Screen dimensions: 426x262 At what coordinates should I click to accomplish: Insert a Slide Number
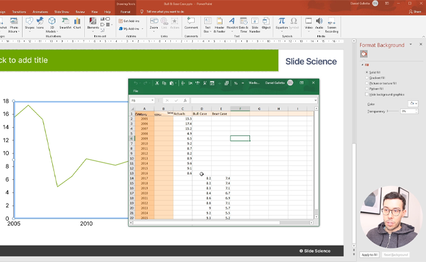click(255, 25)
